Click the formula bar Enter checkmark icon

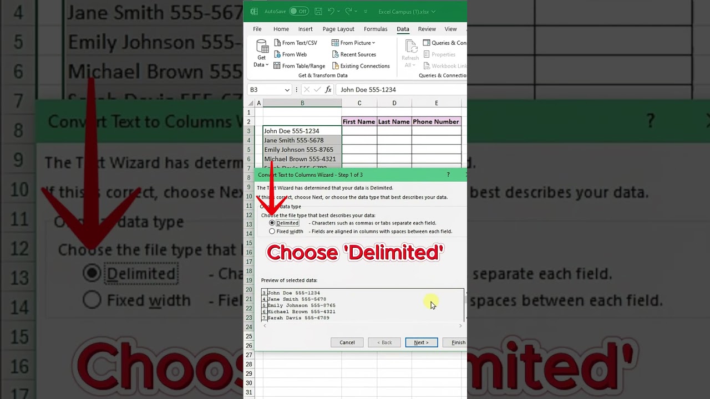click(x=317, y=90)
